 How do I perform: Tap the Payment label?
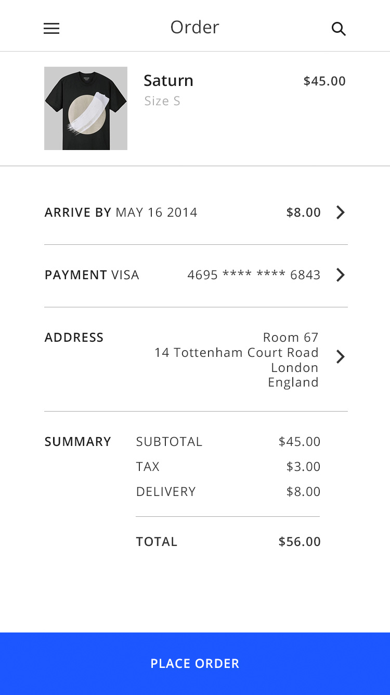tap(76, 275)
